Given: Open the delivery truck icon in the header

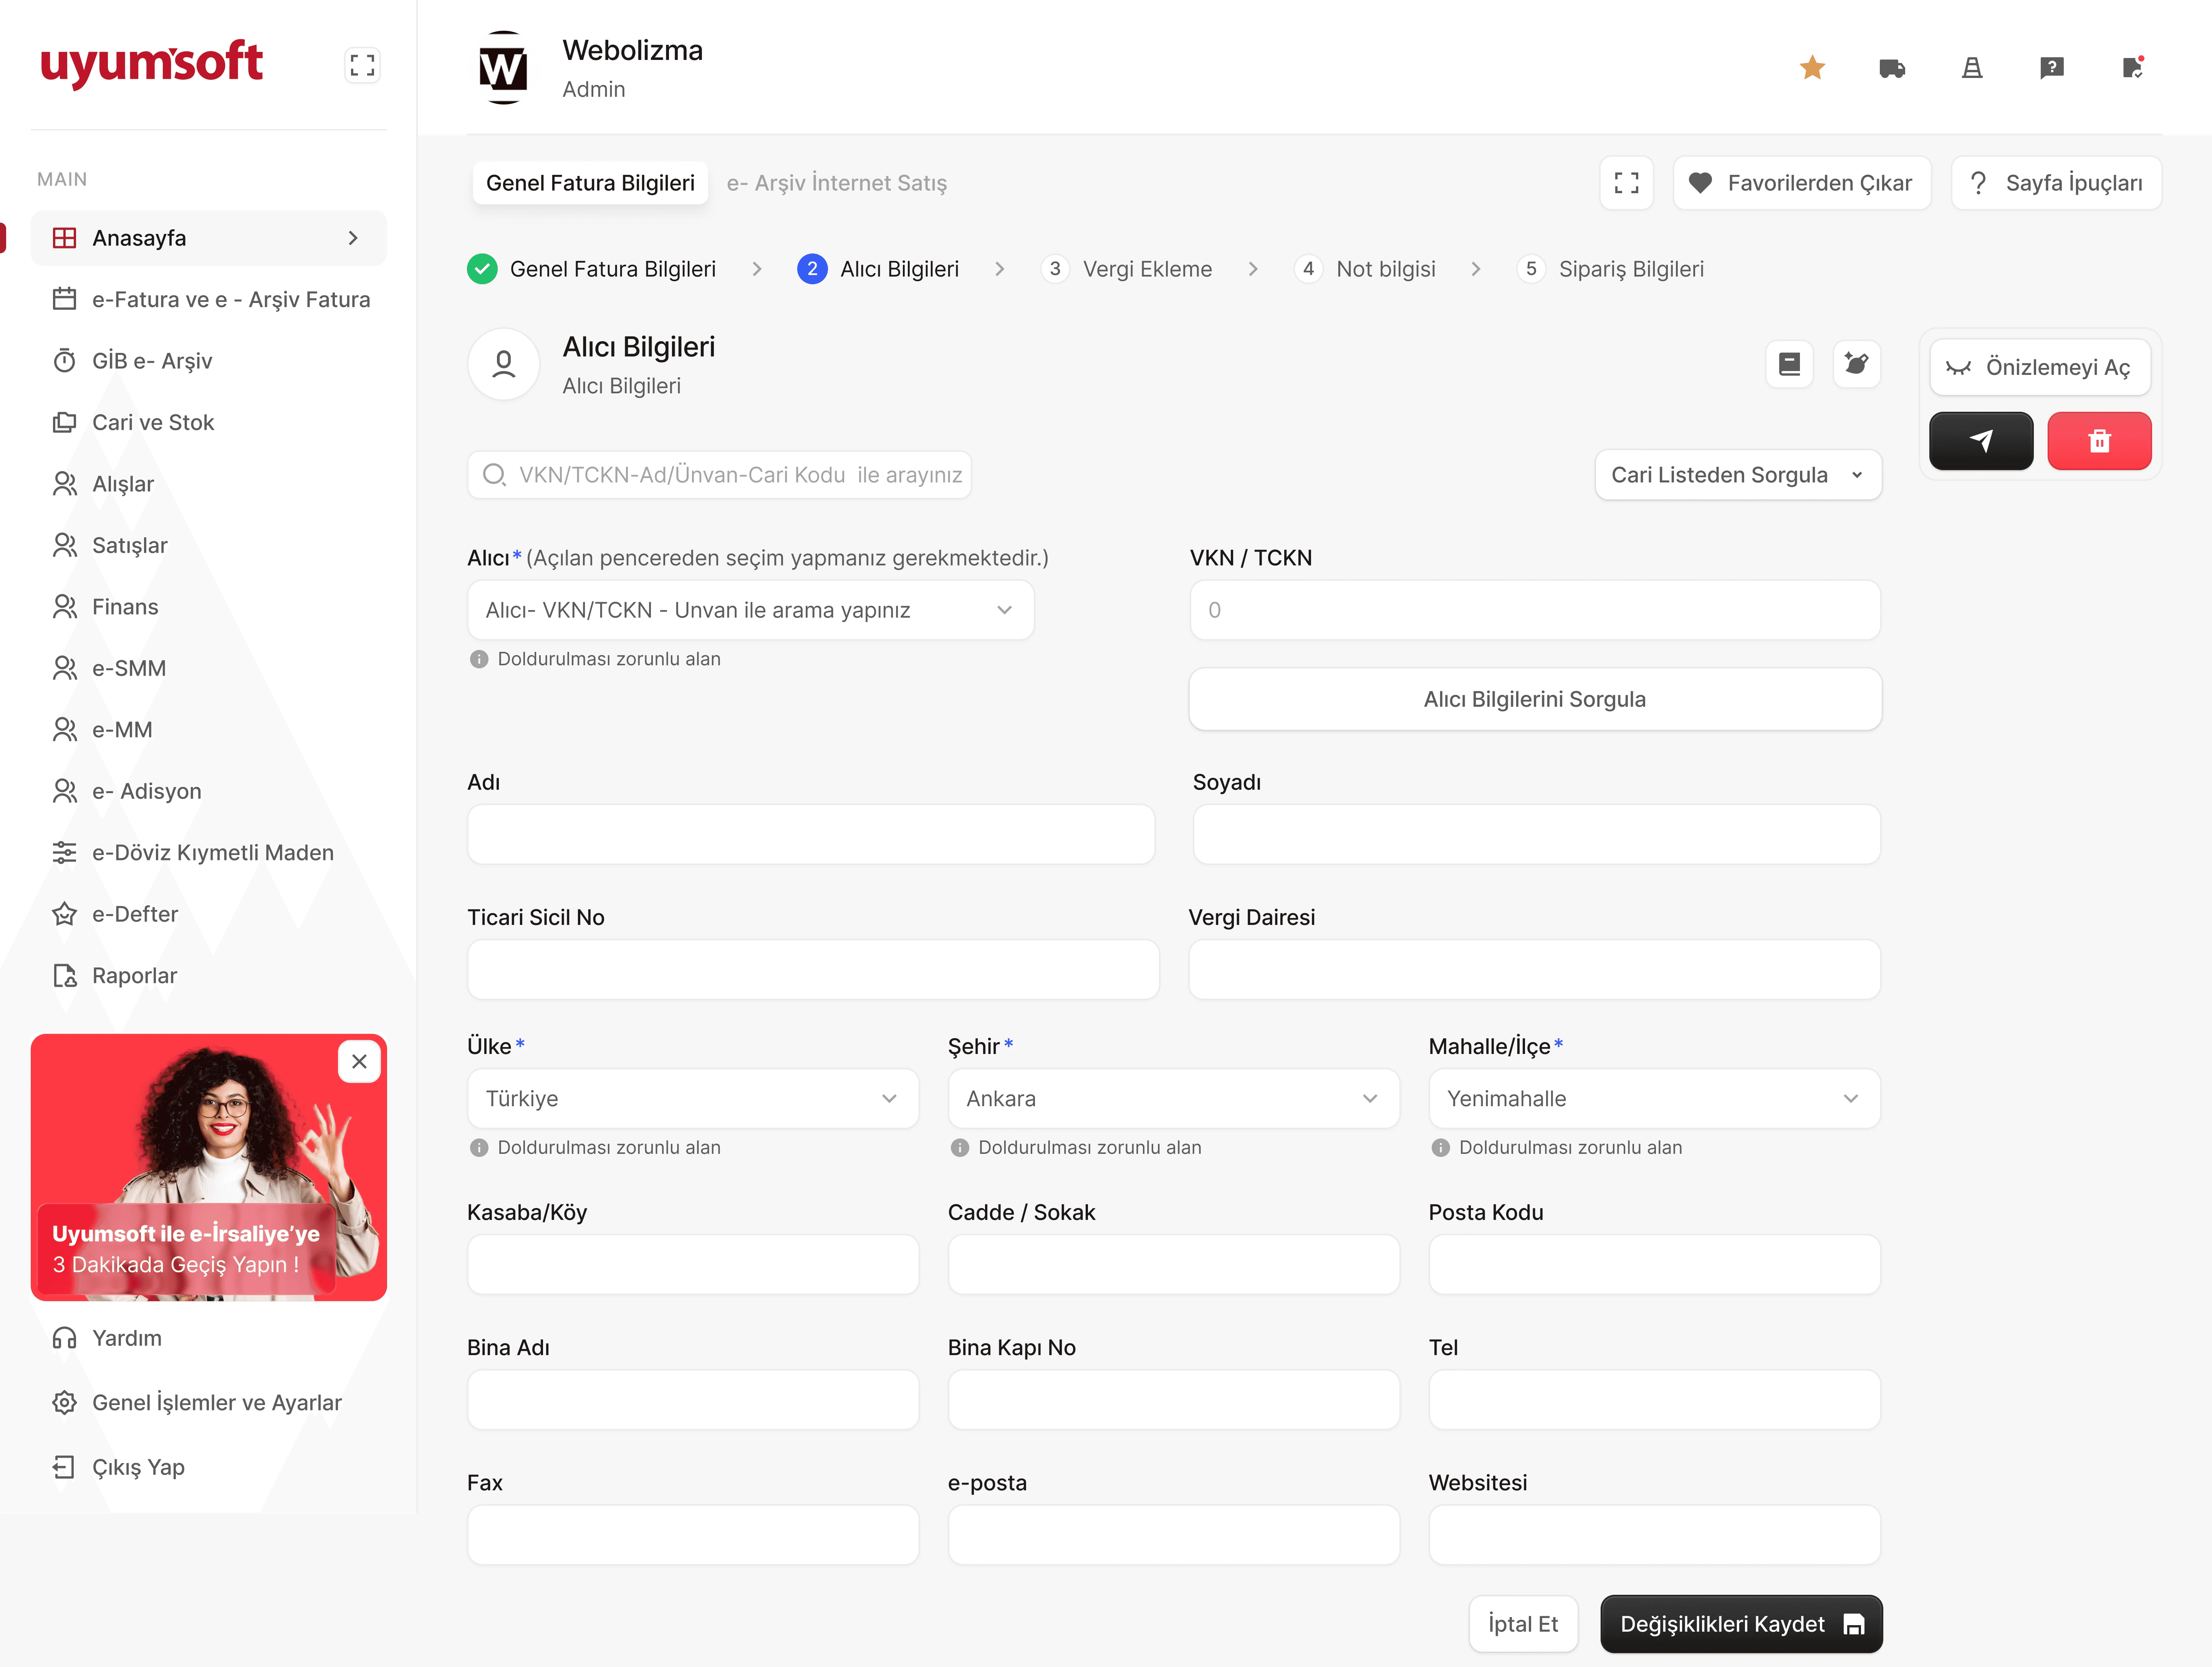Looking at the screenshot, I should point(1892,68).
